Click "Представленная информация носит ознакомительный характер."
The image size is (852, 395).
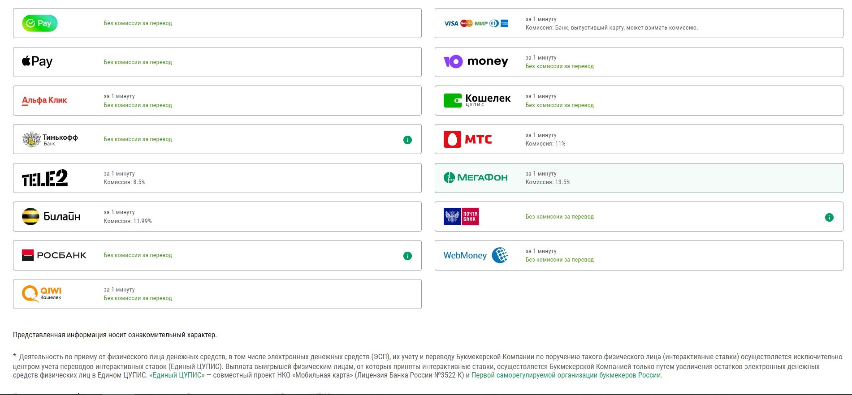[x=115, y=335]
